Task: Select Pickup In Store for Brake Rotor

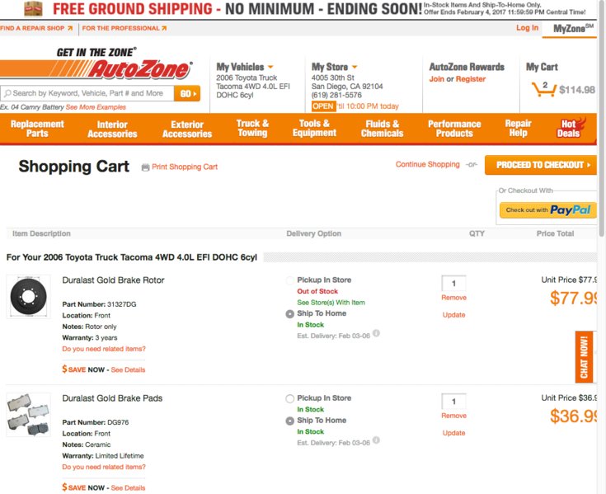Action: pyautogui.click(x=289, y=280)
